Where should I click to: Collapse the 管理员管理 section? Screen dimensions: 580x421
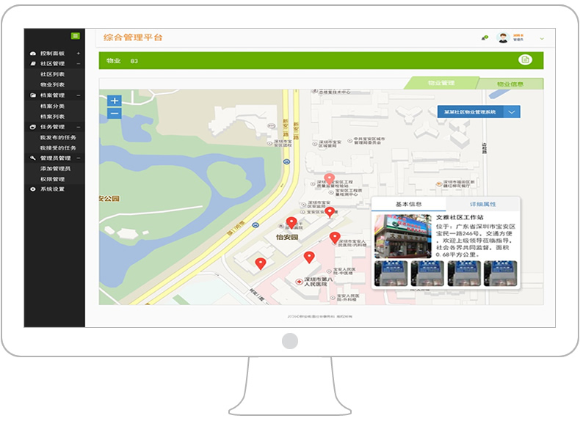pos(79,158)
